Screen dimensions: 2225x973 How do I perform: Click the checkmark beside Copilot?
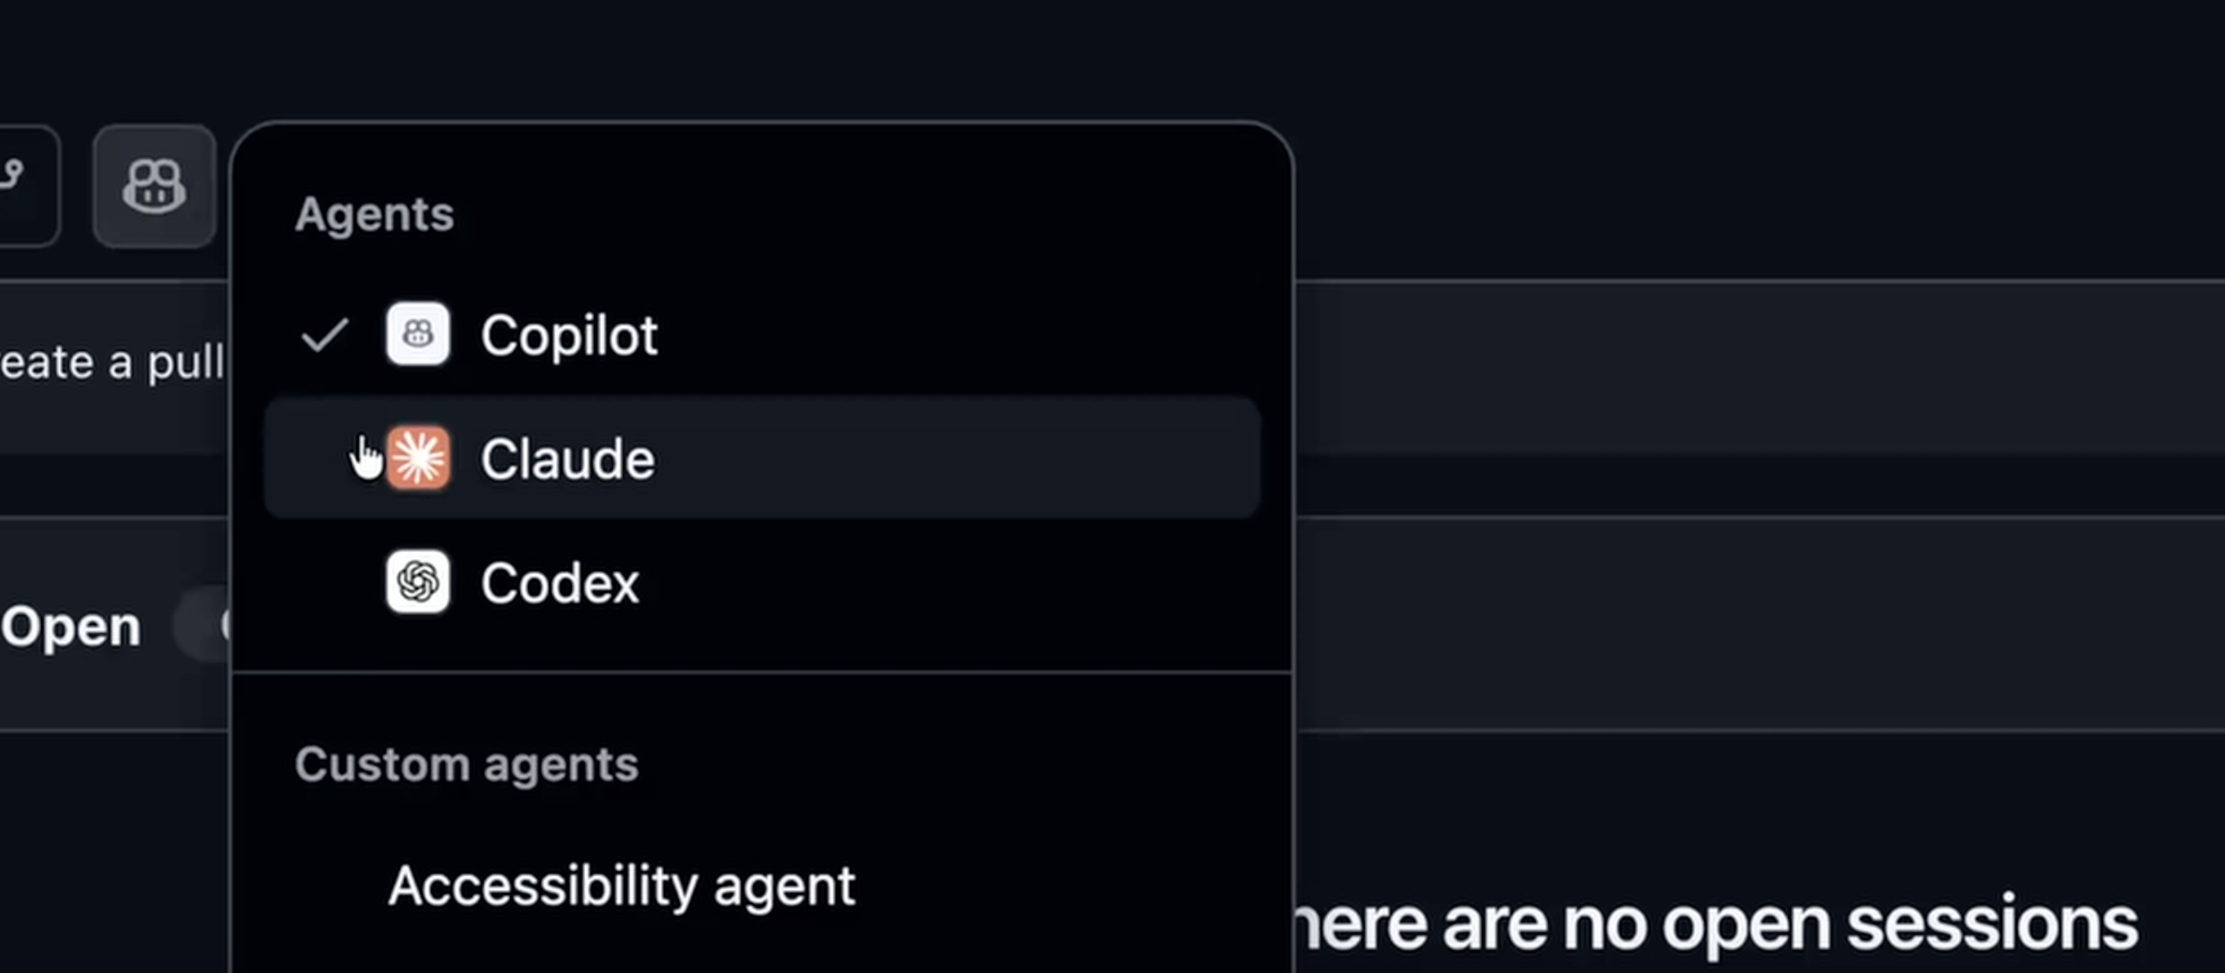(x=325, y=335)
